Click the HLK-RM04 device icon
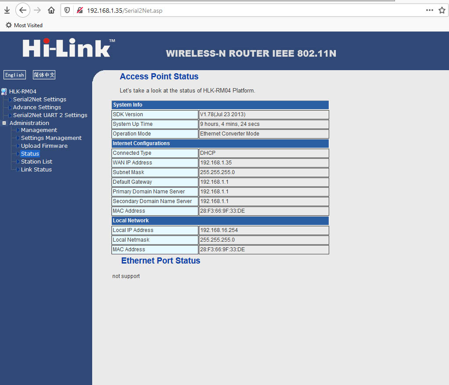This screenshot has width=449, height=385. [x=4, y=92]
